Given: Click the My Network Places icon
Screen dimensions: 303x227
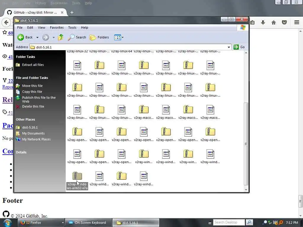Looking at the screenshot, I should (18, 140).
